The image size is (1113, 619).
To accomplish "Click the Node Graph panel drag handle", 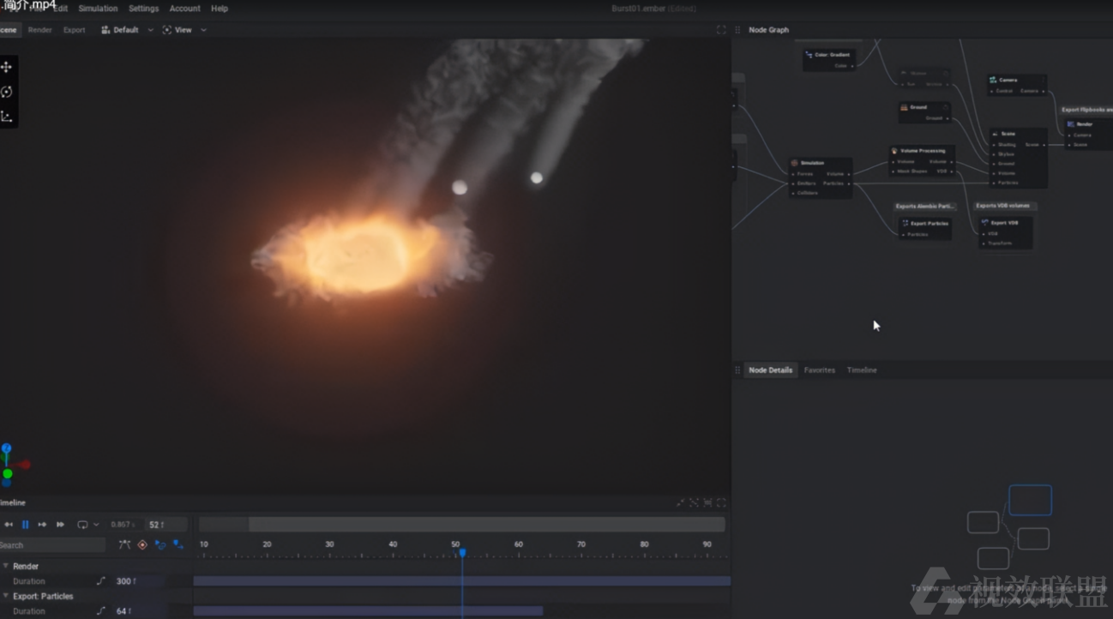I will tap(737, 30).
